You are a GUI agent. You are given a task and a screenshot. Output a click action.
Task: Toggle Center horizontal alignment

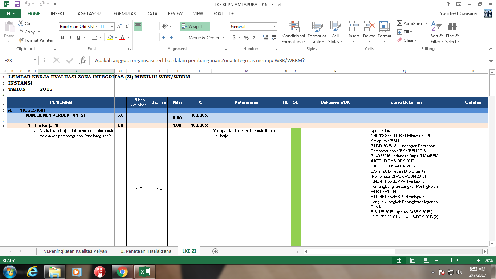(146, 37)
